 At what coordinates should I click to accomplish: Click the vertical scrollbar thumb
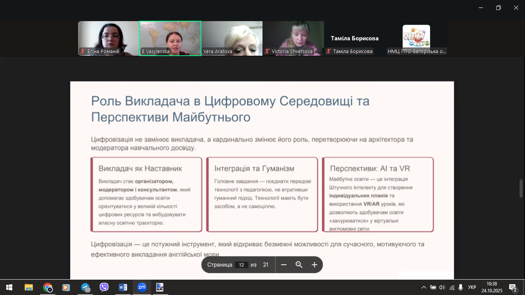click(521, 188)
